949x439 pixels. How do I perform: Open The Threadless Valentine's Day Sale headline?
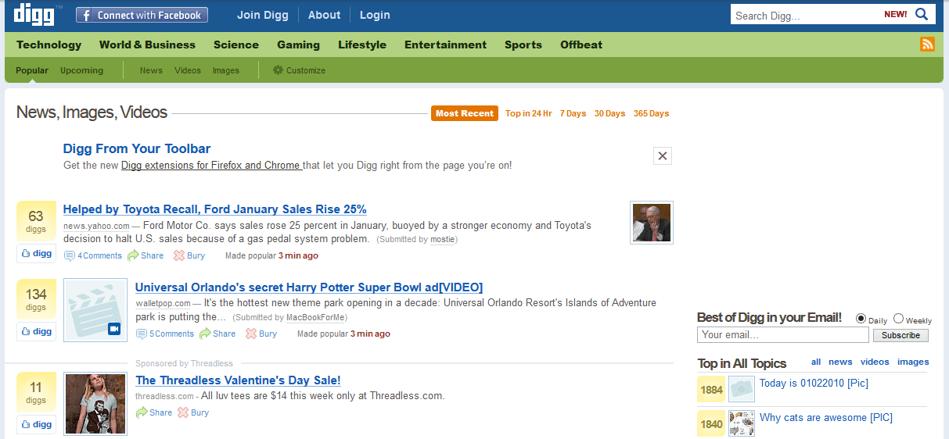tap(238, 380)
